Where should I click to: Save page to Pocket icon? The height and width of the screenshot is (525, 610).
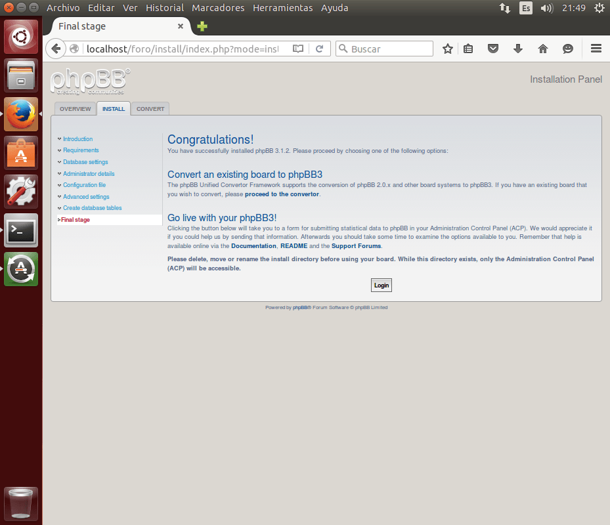[x=493, y=49]
